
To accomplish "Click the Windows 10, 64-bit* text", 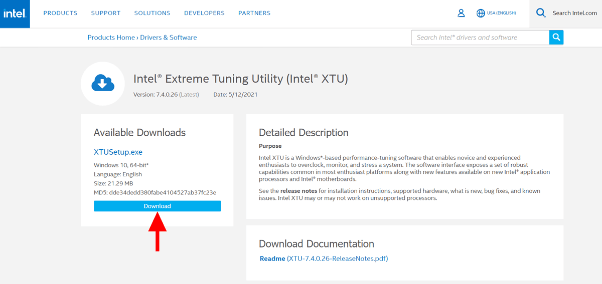I will (x=121, y=165).
